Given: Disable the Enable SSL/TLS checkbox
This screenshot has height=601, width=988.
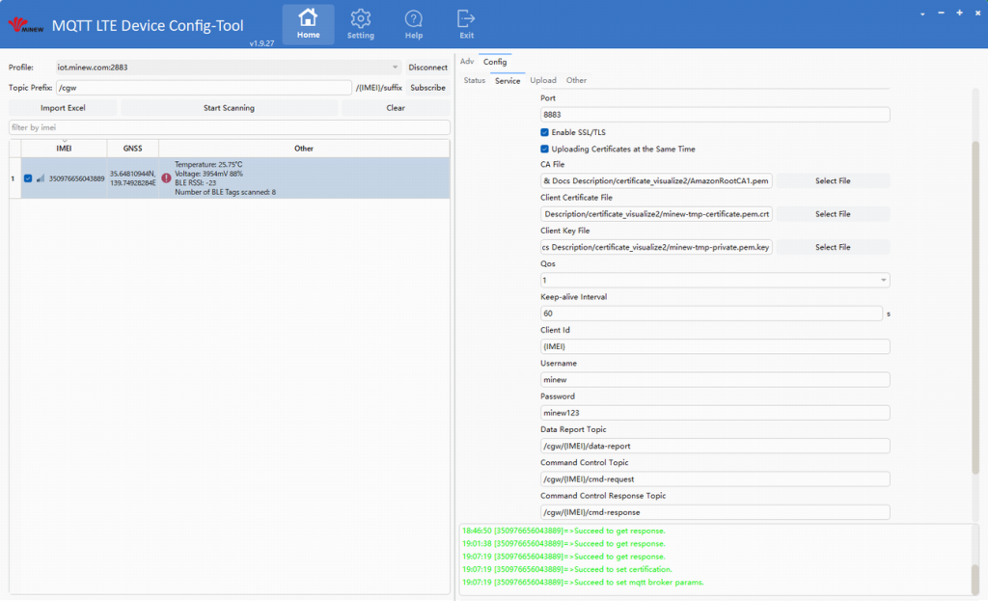Looking at the screenshot, I should click(545, 132).
